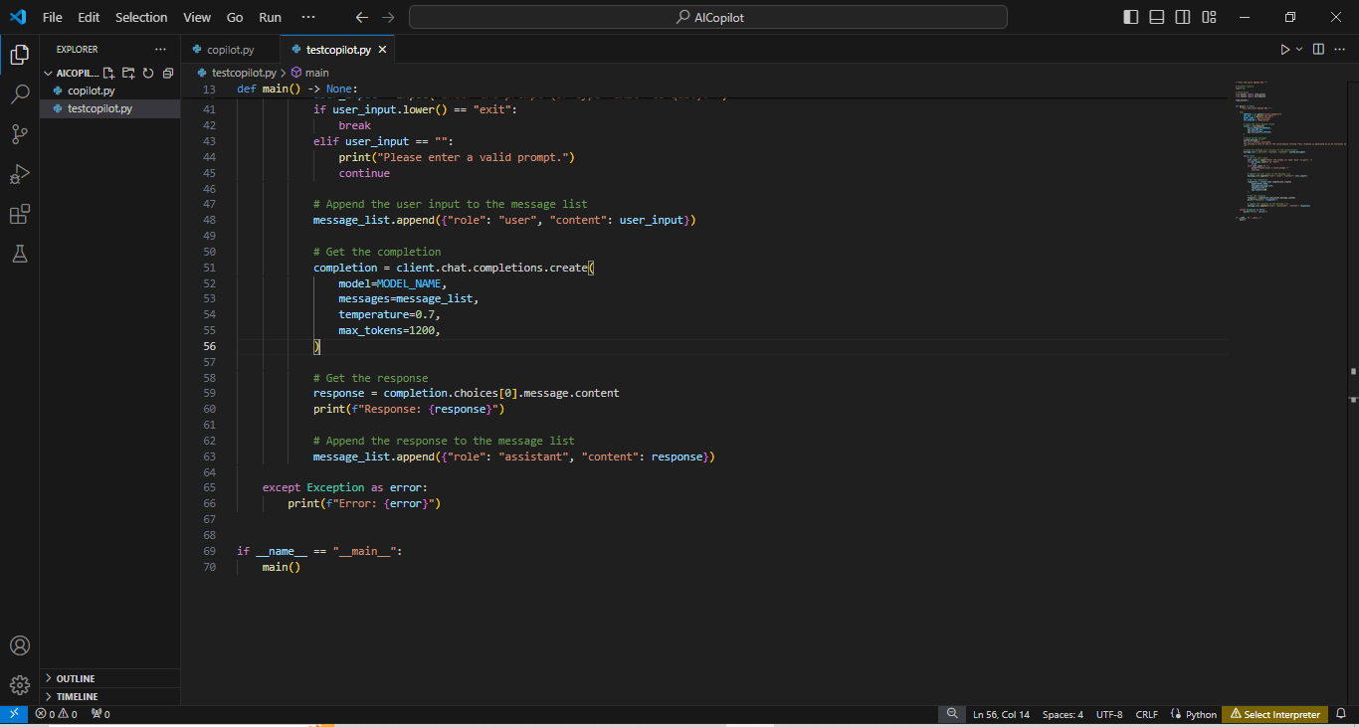Expand the TIMELINE section
Viewport: 1359px width, 727px height.
pyautogui.click(x=77, y=696)
